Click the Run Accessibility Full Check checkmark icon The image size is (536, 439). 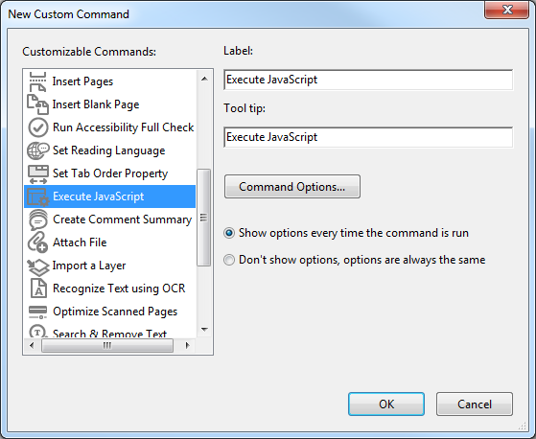(38, 127)
